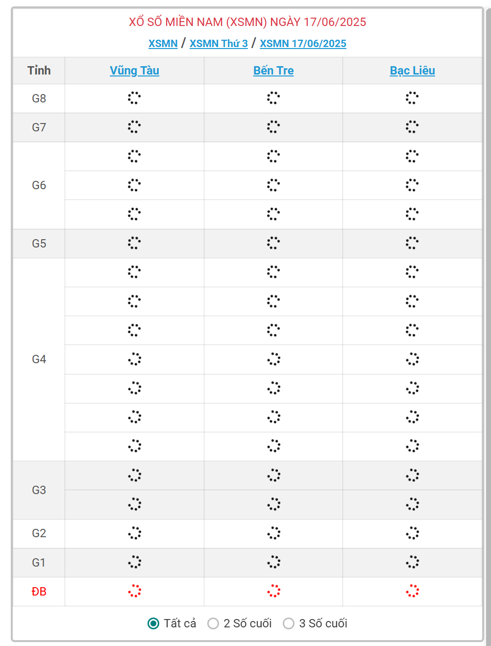The width and height of the screenshot is (491, 646).
Task: Click the page scrollbar on right edge
Action: (x=488, y=323)
